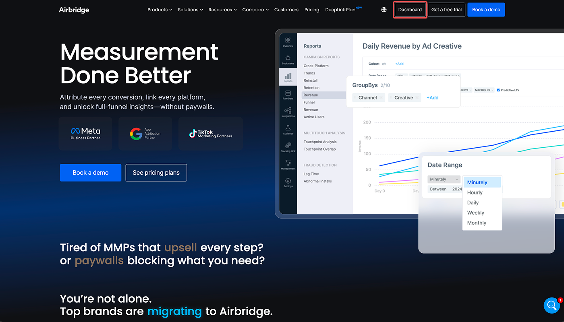
Task: Open the DeepLink Plan nav link
Action: click(x=343, y=10)
